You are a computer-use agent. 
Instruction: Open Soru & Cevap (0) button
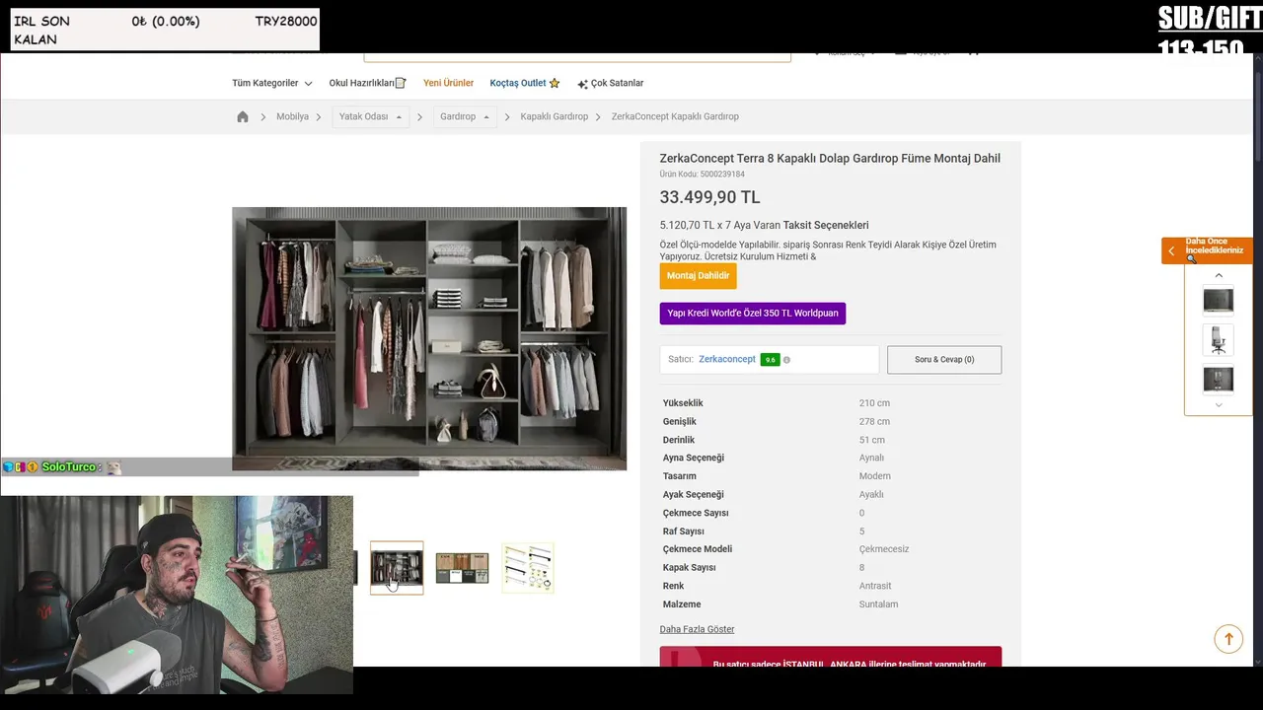click(944, 360)
